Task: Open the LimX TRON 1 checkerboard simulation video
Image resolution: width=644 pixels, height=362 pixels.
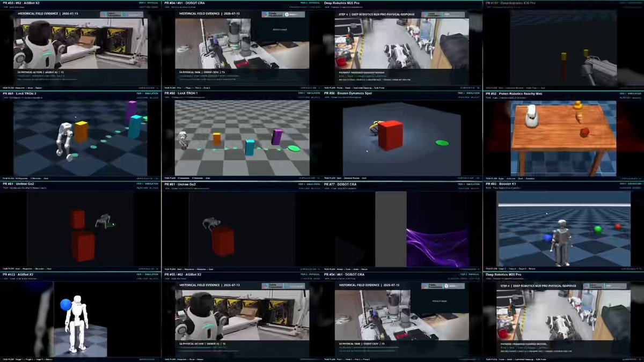Action: click(x=241, y=136)
